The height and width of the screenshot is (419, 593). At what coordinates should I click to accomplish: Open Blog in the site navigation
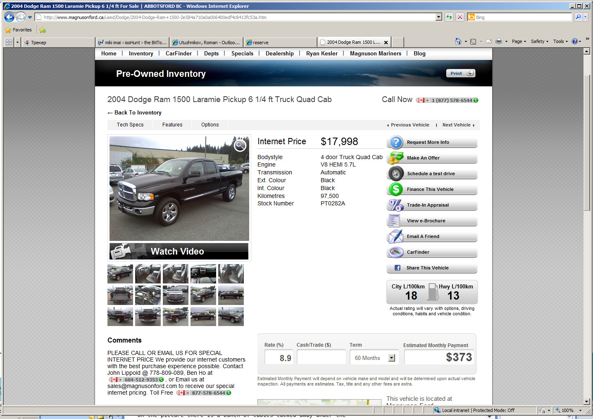[419, 53]
